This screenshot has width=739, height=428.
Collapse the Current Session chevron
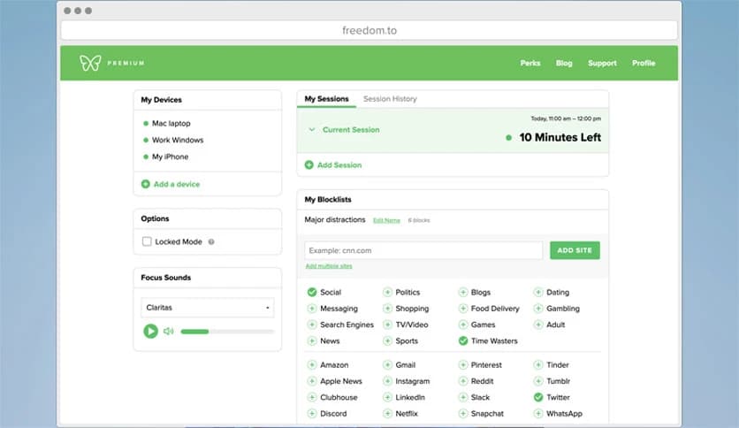coord(311,129)
